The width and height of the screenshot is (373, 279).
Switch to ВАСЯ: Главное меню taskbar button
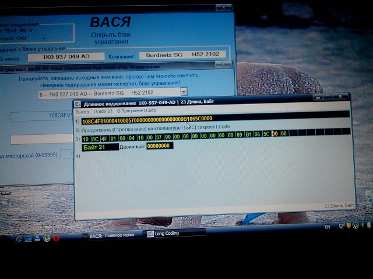(x=109, y=235)
